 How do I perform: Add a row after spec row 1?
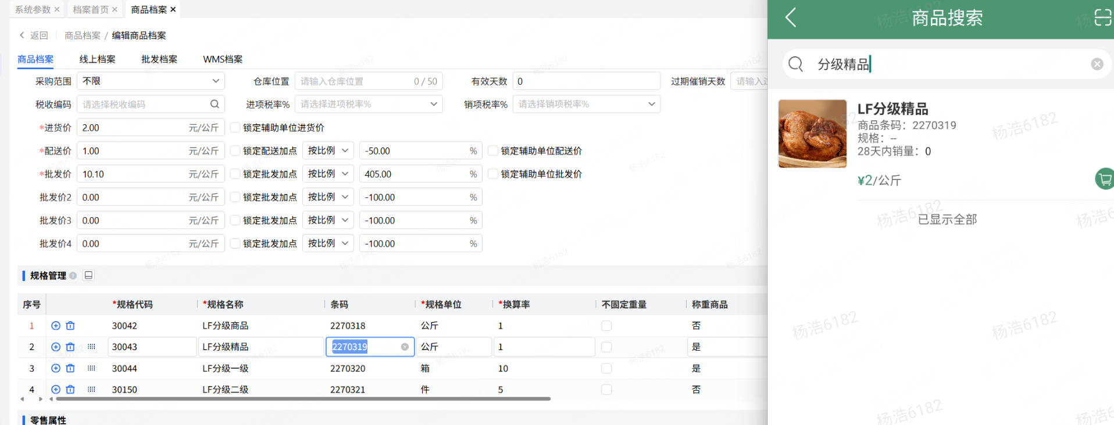click(56, 326)
